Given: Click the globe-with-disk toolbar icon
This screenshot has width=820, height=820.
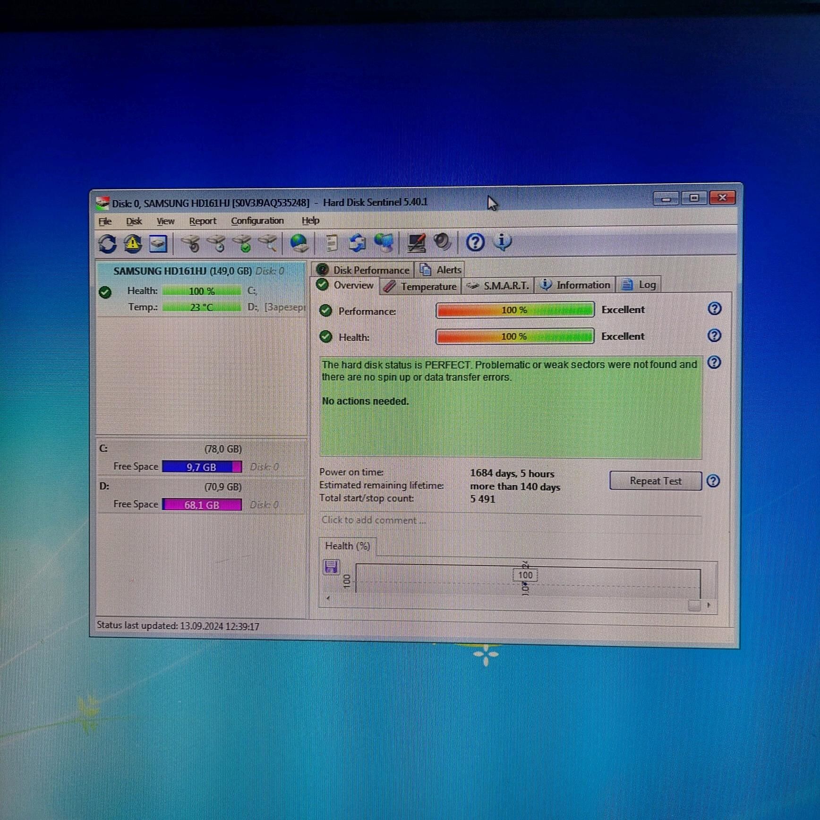Looking at the screenshot, I should pos(299,243).
